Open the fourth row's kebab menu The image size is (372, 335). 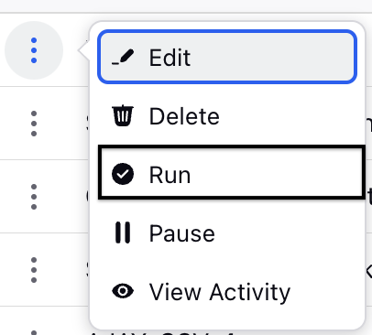34,270
